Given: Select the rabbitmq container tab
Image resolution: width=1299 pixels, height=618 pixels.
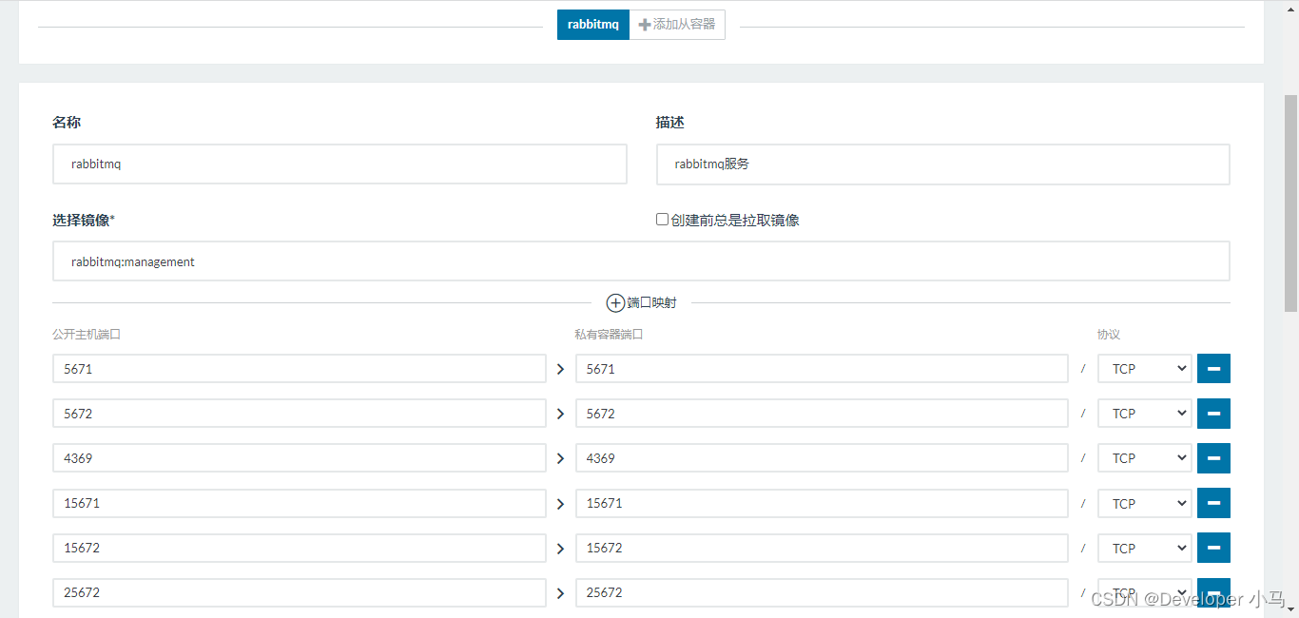Looking at the screenshot, I should pos(593,25).
